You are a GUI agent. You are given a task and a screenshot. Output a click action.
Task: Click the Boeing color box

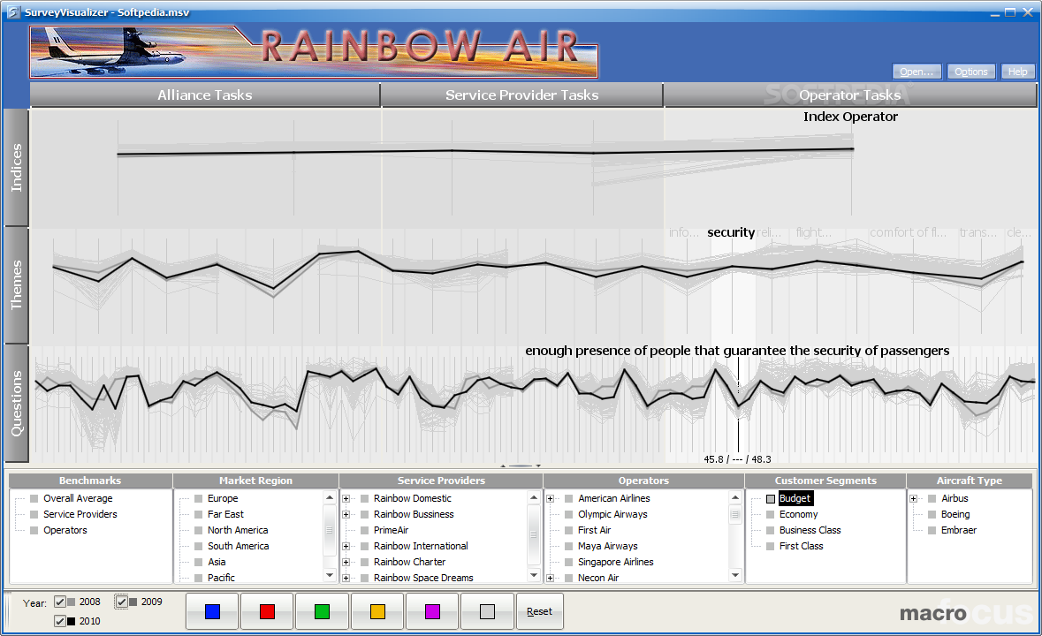932,514
